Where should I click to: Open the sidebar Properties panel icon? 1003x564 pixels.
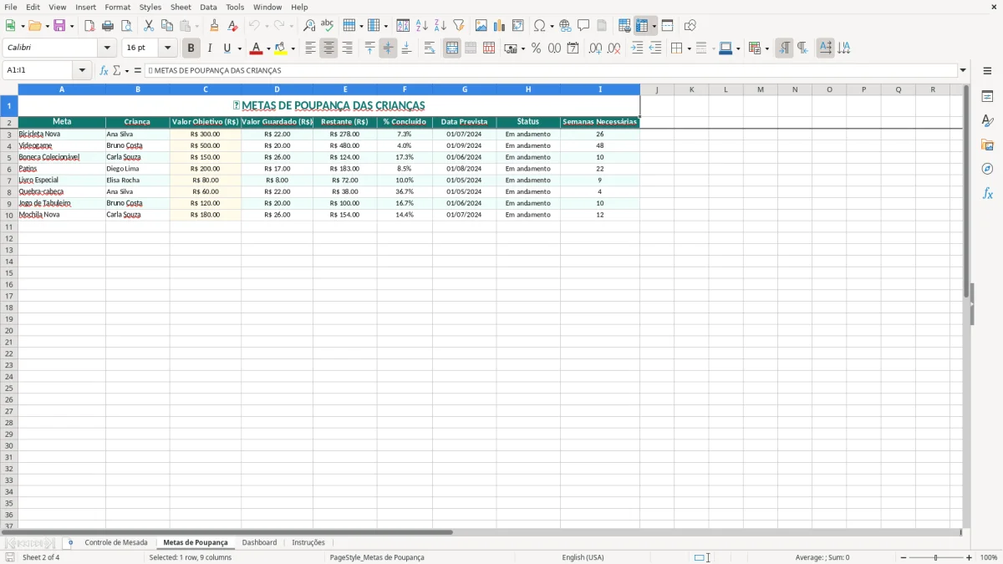987,97
